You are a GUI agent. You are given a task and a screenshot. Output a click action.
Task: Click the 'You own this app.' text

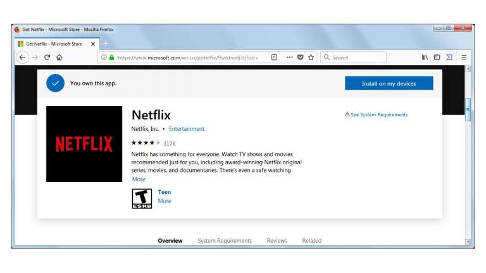93,83
